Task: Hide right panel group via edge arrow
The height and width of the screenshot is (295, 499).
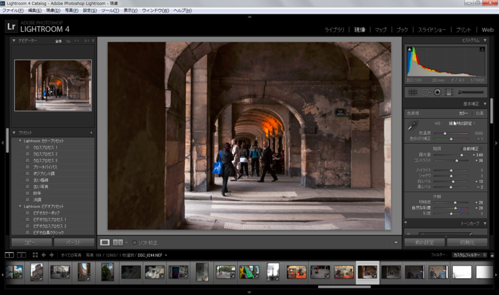Action: 496,143
